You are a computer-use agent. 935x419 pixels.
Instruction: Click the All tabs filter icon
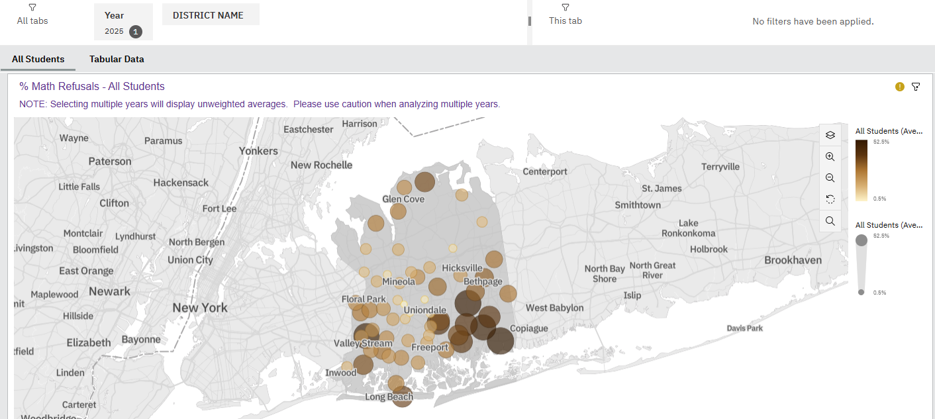coord(32,7)
